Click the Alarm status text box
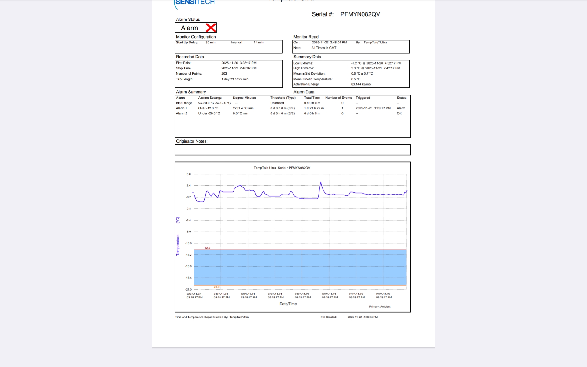 190,28
